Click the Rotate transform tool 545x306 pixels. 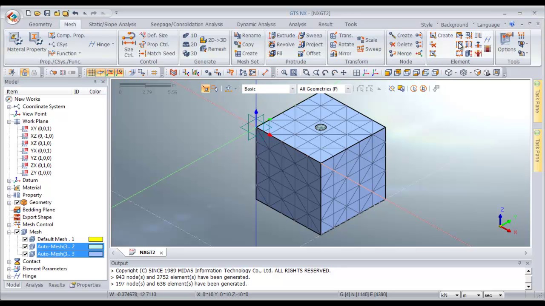342,44
